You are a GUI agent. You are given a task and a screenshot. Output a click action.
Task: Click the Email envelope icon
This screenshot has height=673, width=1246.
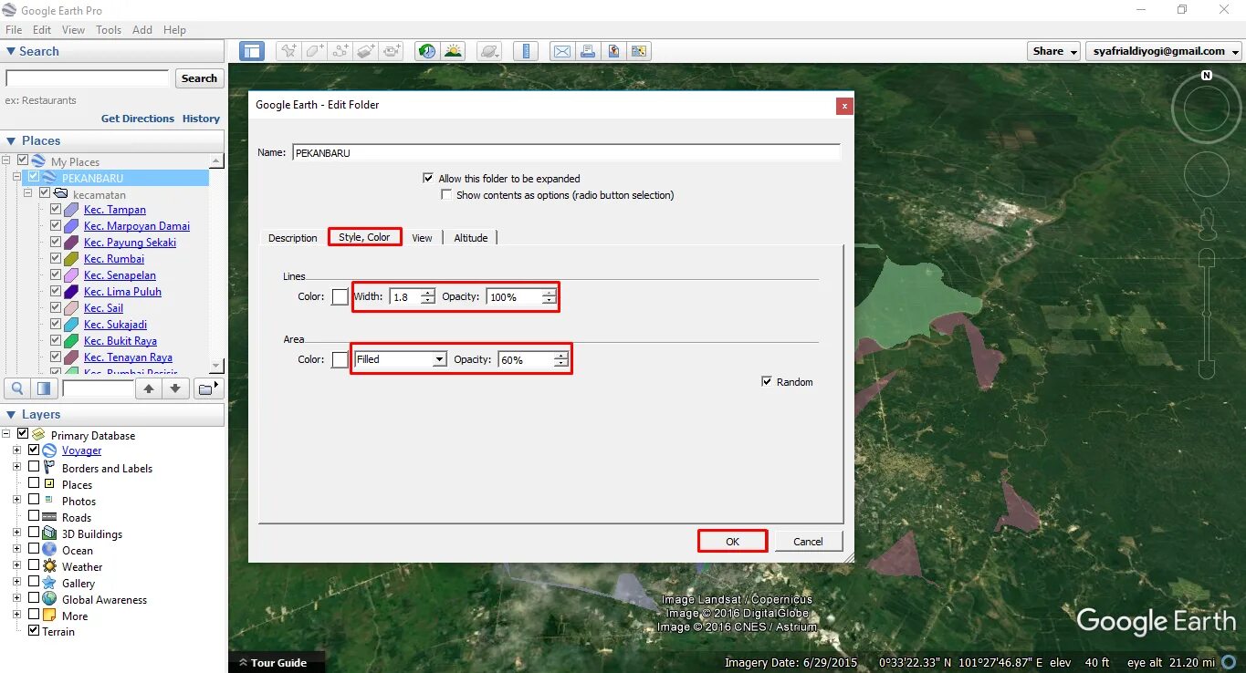[562, 51]
